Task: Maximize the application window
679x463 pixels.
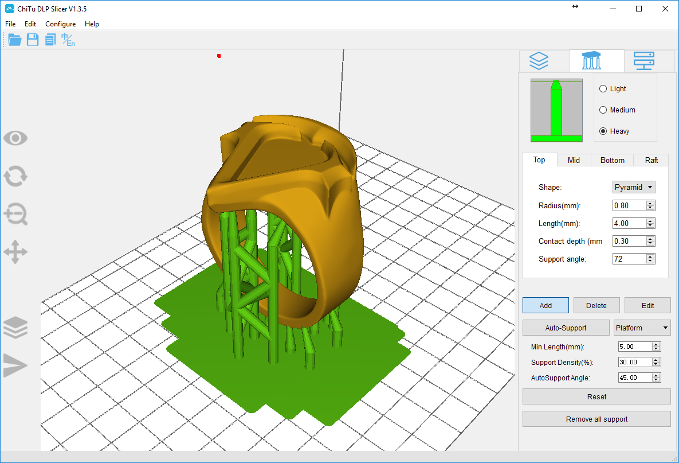Action: [x=639, y=9]
